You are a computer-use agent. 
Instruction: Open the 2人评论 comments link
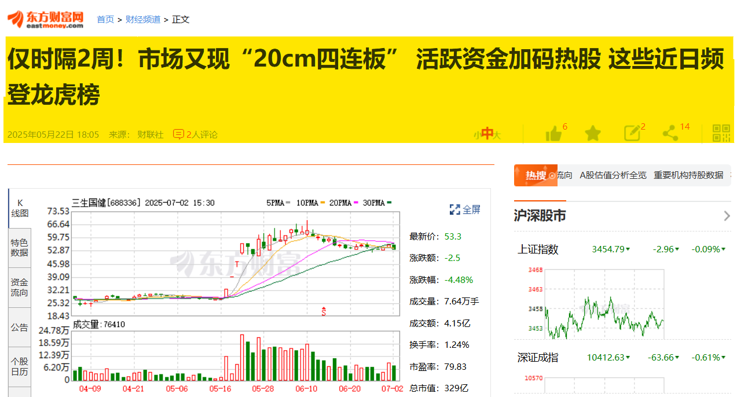tap(202, 134)
